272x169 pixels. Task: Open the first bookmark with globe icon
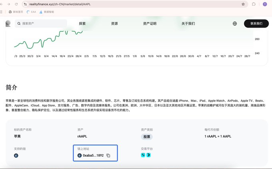tap(16, 12)
